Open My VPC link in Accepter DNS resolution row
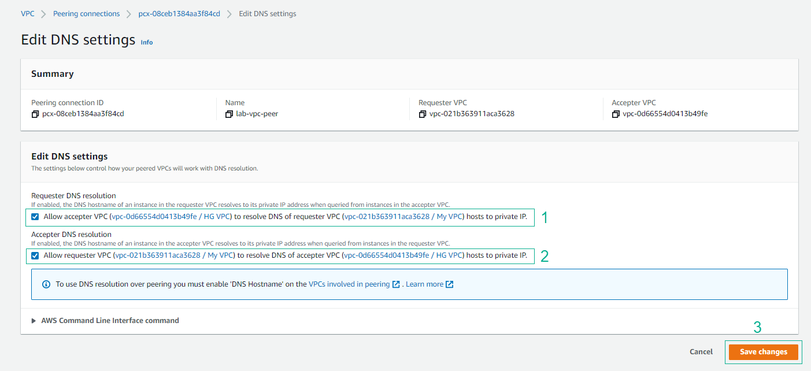Viewport: 811px width, 371px height. (174, 255)
